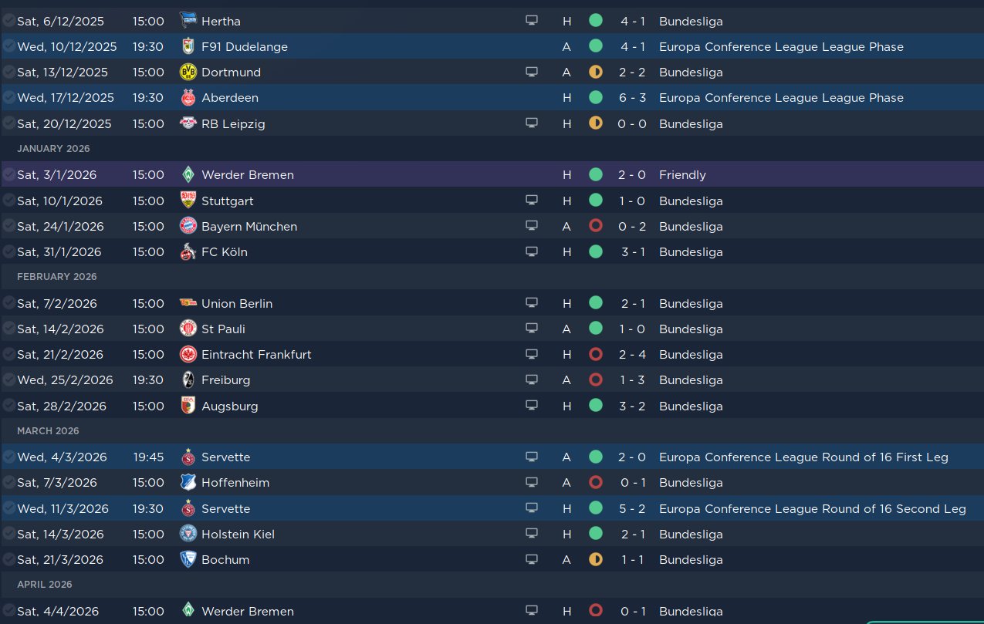984x624 pixels.
Task: Select the Werder Bremen Friendly row
Action: [386, 175]
